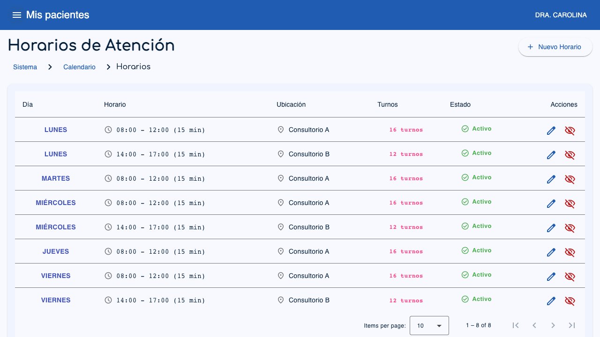
Task: Select the Calendario breadcrumb link
Action: tap(79, 67)
